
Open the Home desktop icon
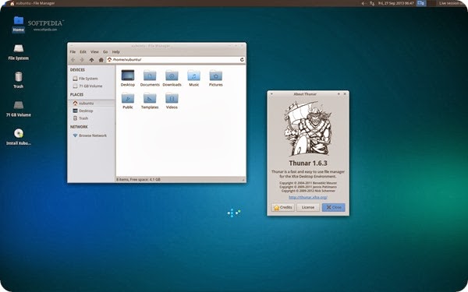(18, 24)
